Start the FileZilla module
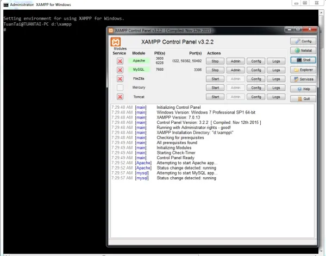Image resolution: width=326 pixels, height=256 pixels. pyautogui.click(x=215, y=79)
